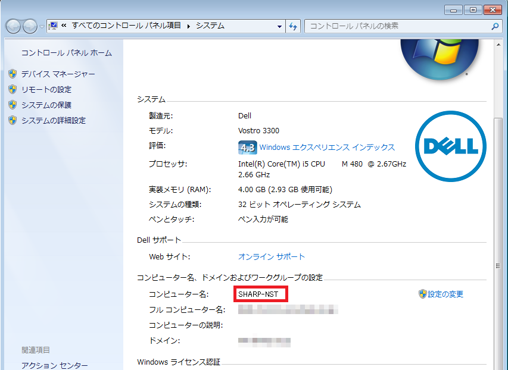508x370 pixels.
Task: Open コントロール パネル ホーム link
Action: (67, 53)
